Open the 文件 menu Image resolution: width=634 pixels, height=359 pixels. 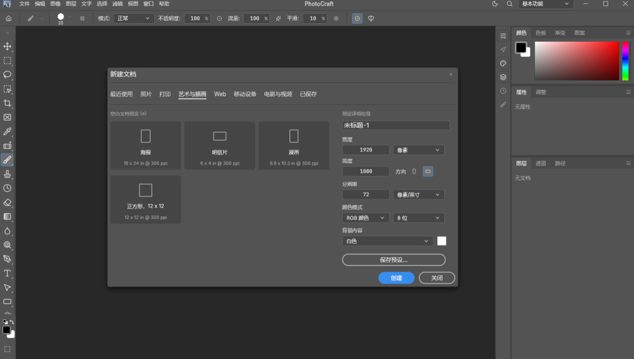pos(24,4)
